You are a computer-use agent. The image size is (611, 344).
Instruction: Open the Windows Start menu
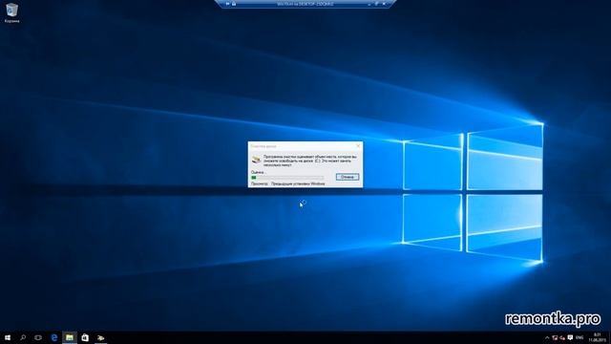click(x=8, y=337)
